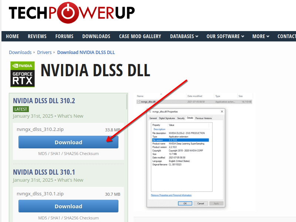This screenshot has width=296, height=222.
Task: Open NVIDIA DLSS DLL 310.1 title
Action: tap(44, 172)
